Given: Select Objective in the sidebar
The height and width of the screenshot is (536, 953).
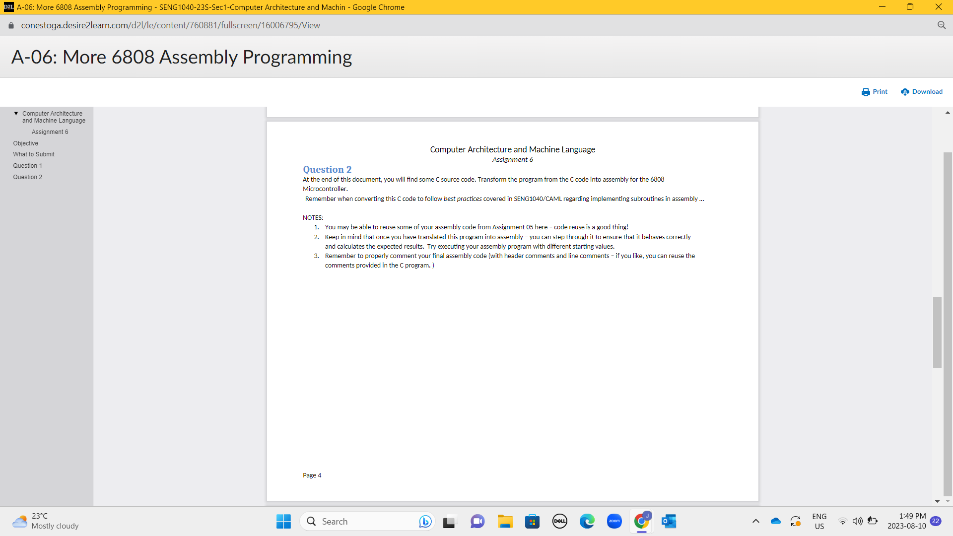Looking at the screenshot, I should pyautogui.click(x=25, y=143).
